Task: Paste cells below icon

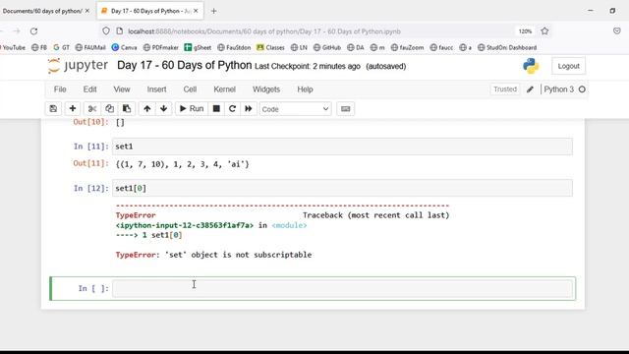Action: click(x=127, y=109)
